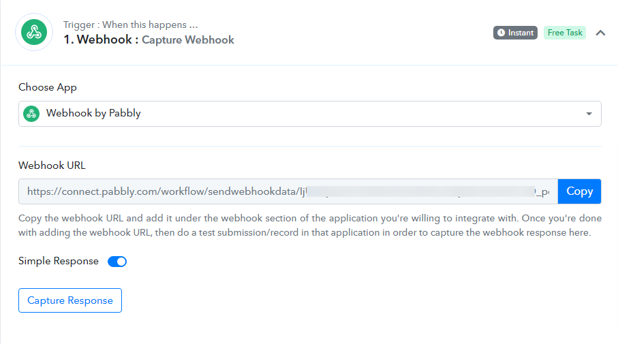Viewport: 618px width, 344px height.
Task: Click 'Trigger : When this happens ...' text
Action: (130, 25)
